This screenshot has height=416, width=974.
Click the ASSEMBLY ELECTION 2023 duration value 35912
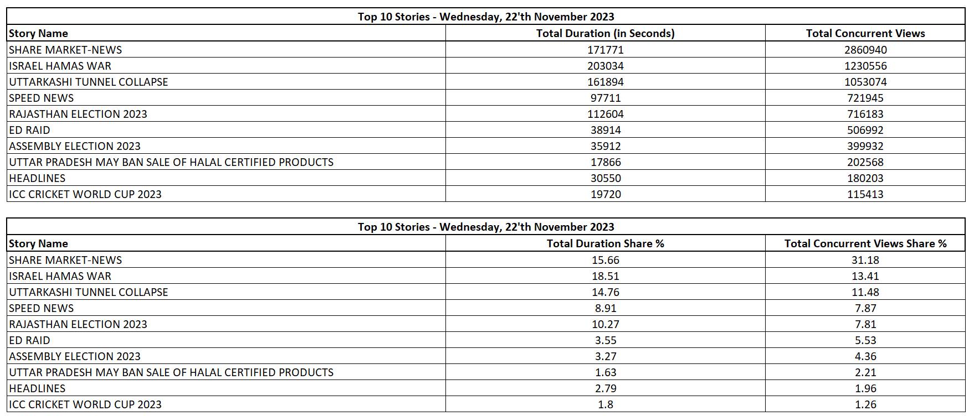click(x=605, y=146)
